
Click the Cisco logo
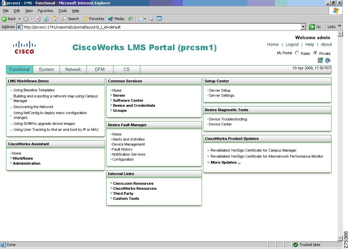coord(24,47)
